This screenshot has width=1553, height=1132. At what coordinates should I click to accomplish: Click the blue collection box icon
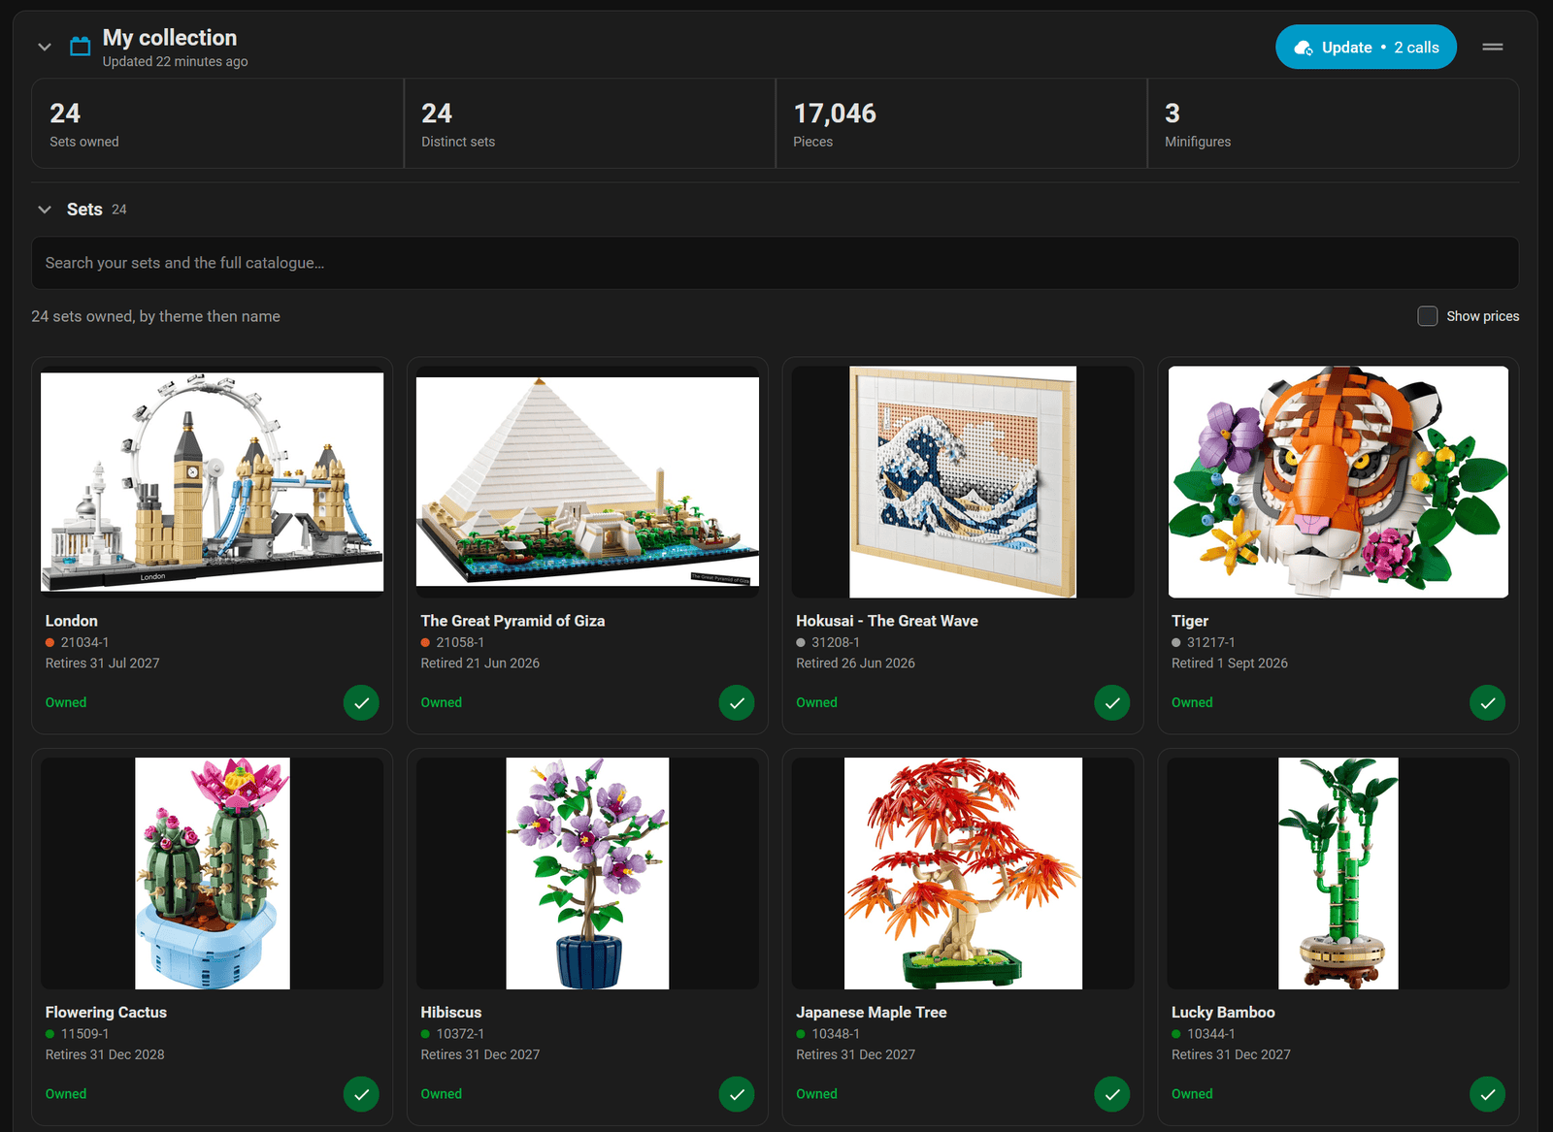click(x=81, y=46)
